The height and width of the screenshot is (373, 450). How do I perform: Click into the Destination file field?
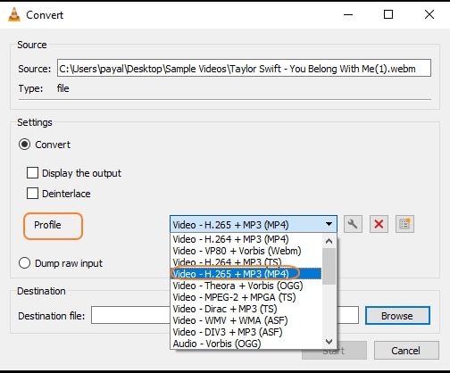click(225, 315)
